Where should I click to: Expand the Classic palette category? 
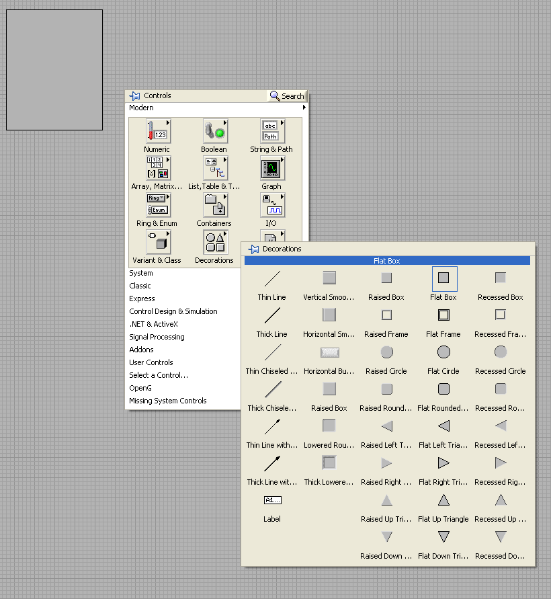click(x=140, y=286)
